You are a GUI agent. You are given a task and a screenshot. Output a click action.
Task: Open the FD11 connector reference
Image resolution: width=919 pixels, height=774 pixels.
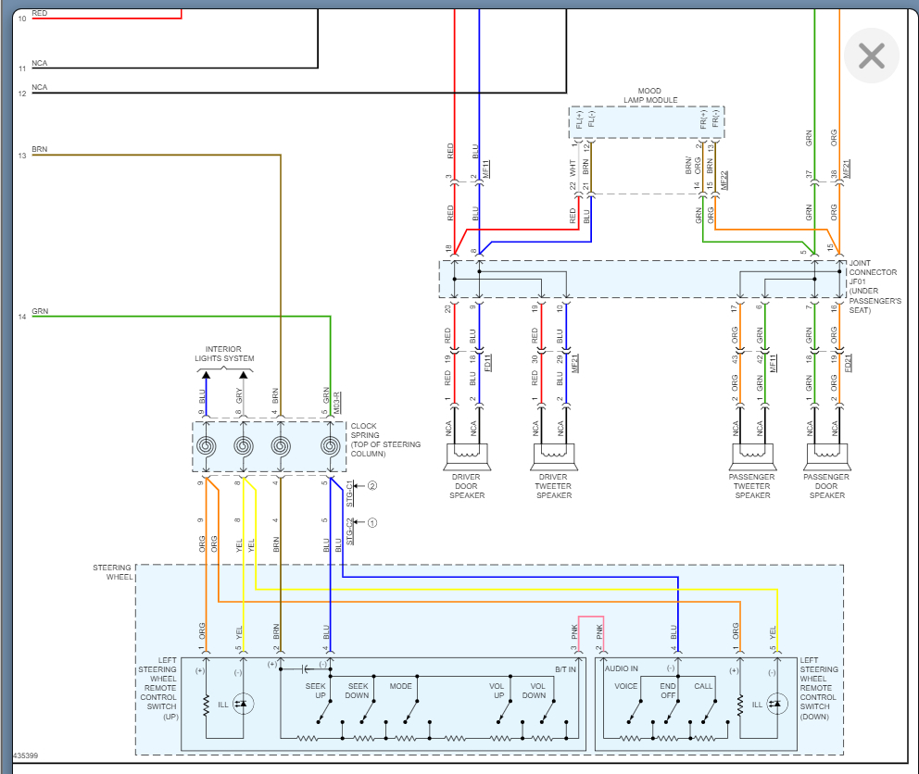pos(487,363)
